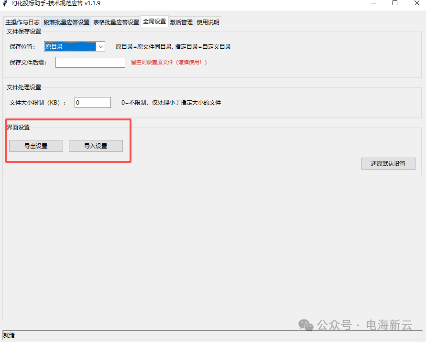Click the 文件大小限制 (KB) input box
426x342 pixels.
click(92, 103)
